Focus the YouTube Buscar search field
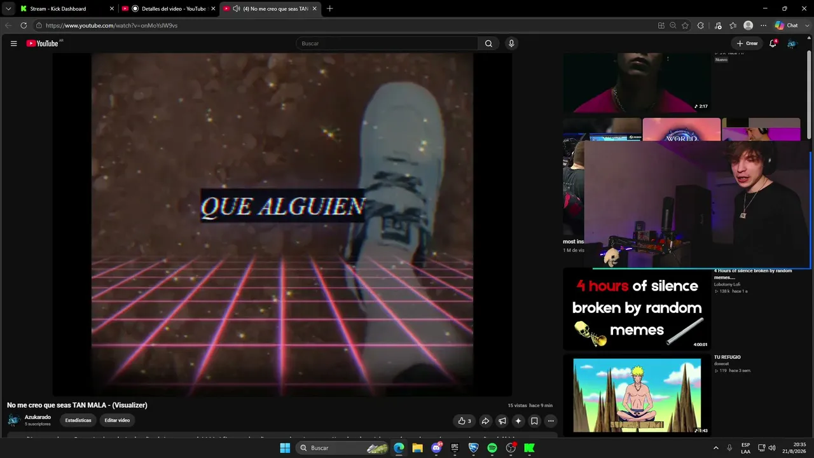Viewport: 814px width, 458px height. (387, 43)
